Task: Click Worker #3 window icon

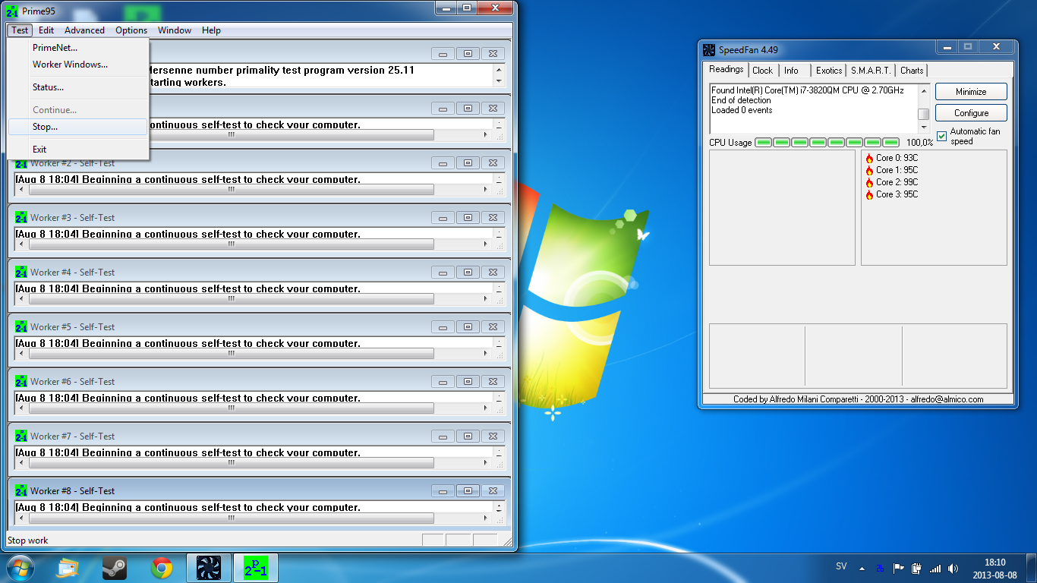Action: 21,218
